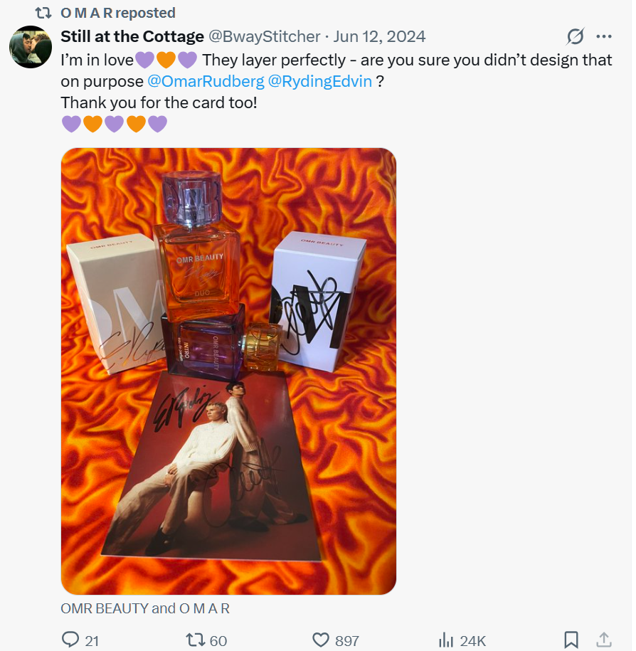Click the repost icon beside "O M A R reposted"
The height and width of the screenshot is (651, 636).
[43, 13]
